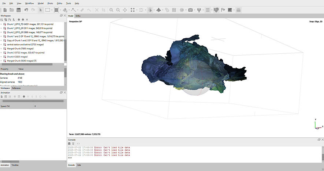Select the Rectangle Selection tool
This screenshot has width=324, height=171.
click(x=48, y=10)
